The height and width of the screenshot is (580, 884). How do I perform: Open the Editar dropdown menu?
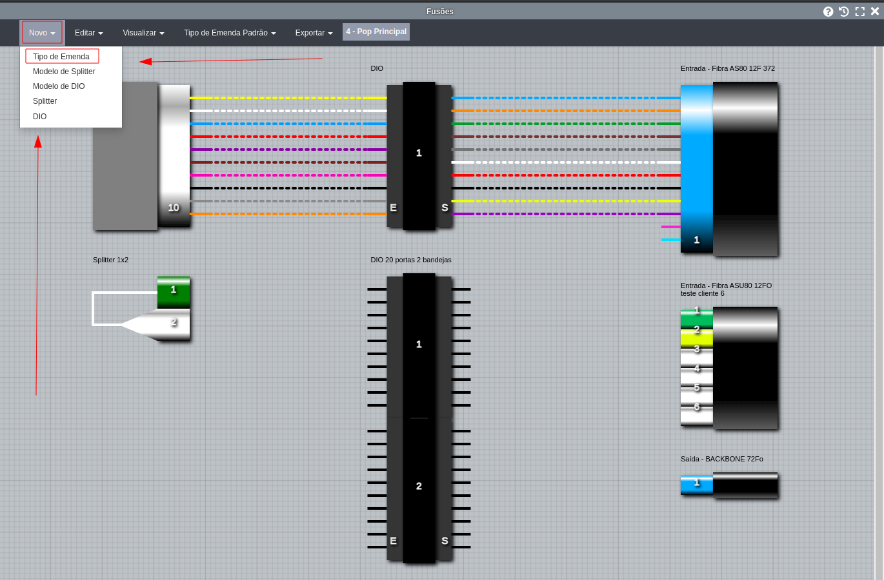click(89, 33)
